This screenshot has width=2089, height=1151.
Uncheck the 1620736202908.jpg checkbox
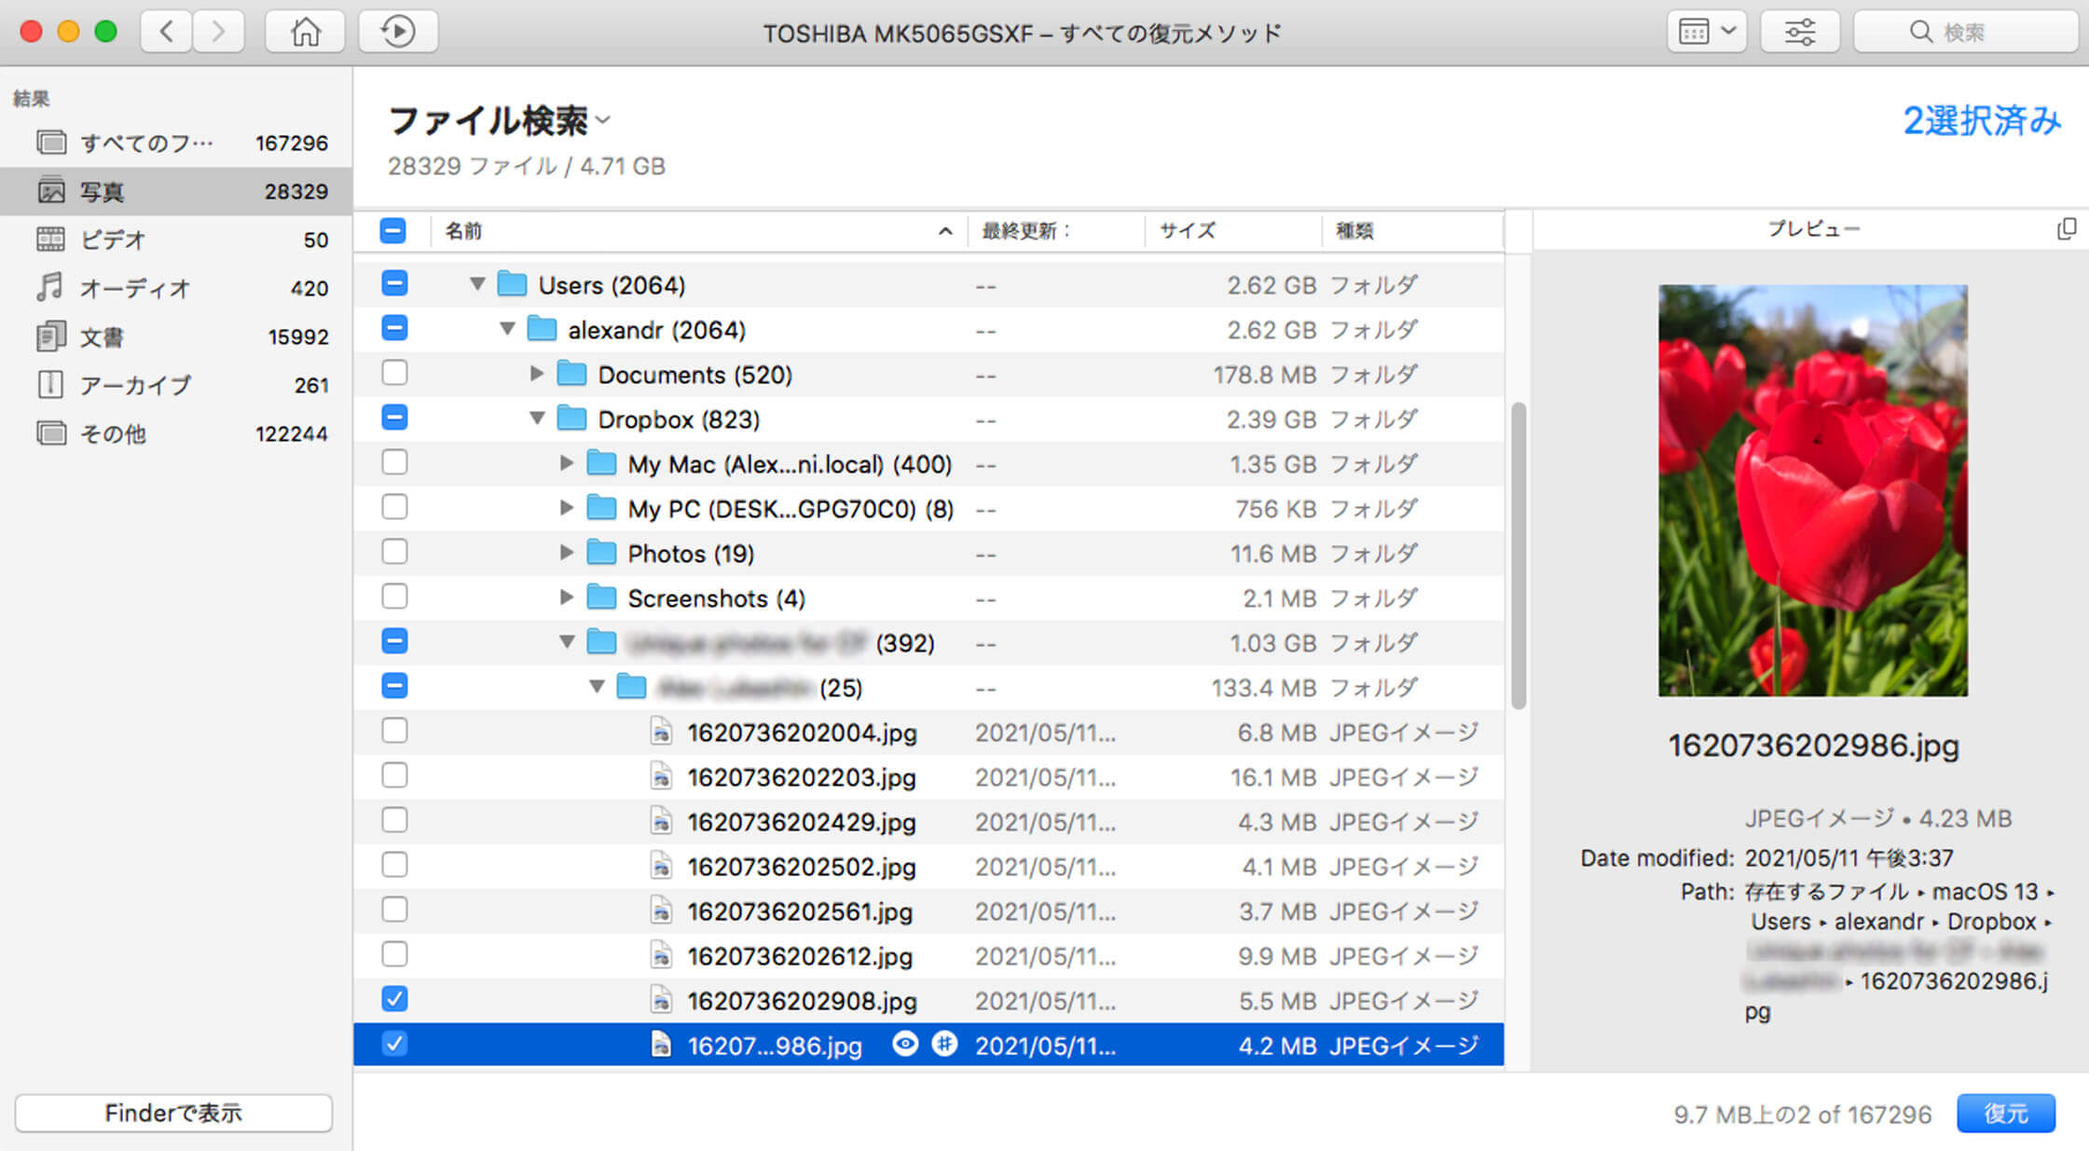tap(394, 999)
